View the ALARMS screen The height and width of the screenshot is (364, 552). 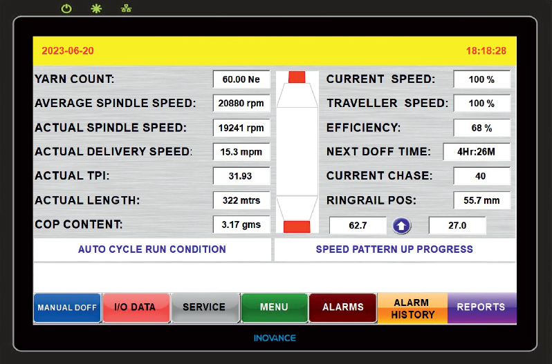pos(342,308)
